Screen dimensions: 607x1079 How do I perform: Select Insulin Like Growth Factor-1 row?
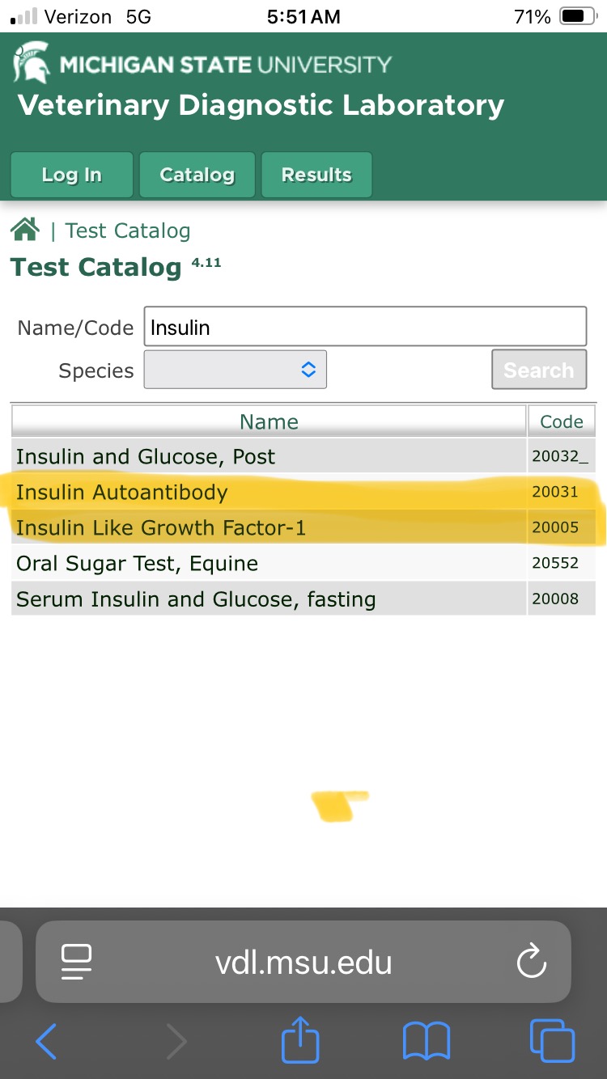click(161, 528)
